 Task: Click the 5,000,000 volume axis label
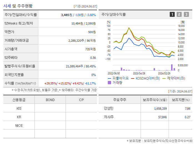(x=183, y=65)
